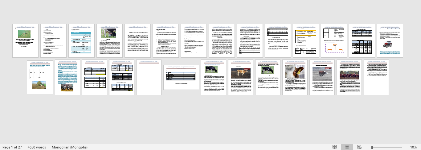The width and height of the screenshot is (421, 150).
Task: Click the page with tan cow photo
Action: coord(241,77)
